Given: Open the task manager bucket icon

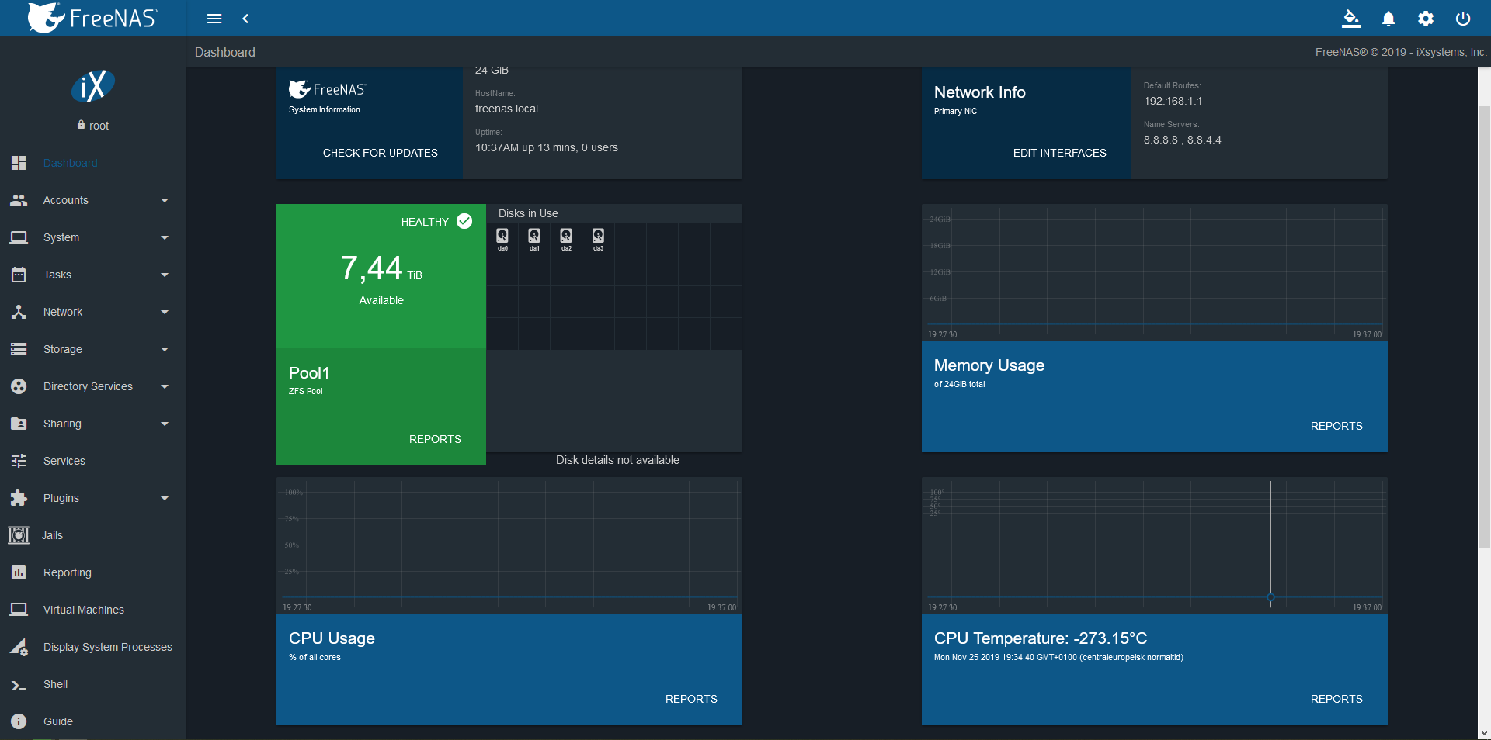Looking at the screenshot, I should (x=1351, y=19).
